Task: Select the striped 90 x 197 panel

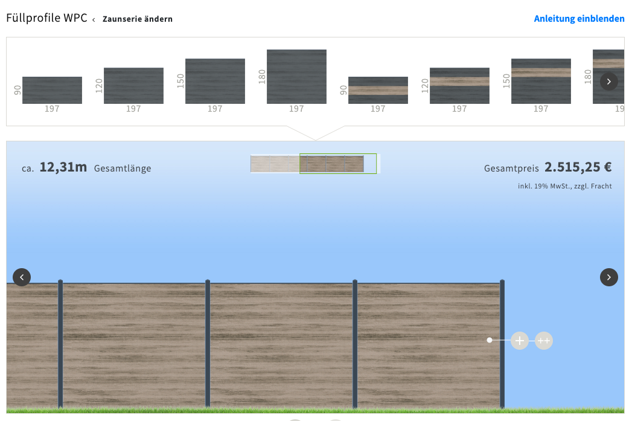Action: click(x=378, y=91)
